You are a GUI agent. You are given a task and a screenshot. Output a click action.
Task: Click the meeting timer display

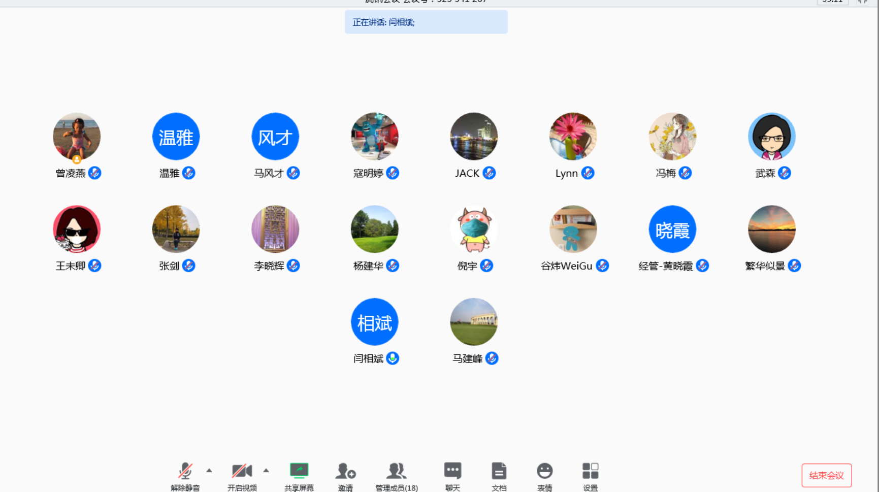[x=833, y=2]
